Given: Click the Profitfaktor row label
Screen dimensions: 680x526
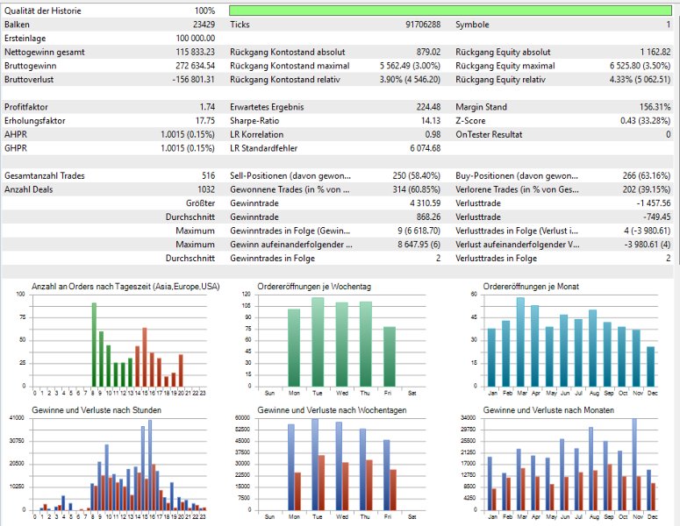Looking at the screenshot, I should tap(26, 107).
